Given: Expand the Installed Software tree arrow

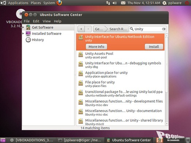Looking at the screenshot, I should (x=23, y=33).
